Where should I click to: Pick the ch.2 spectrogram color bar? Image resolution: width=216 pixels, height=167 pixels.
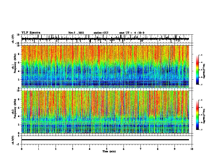coord(197,115)
